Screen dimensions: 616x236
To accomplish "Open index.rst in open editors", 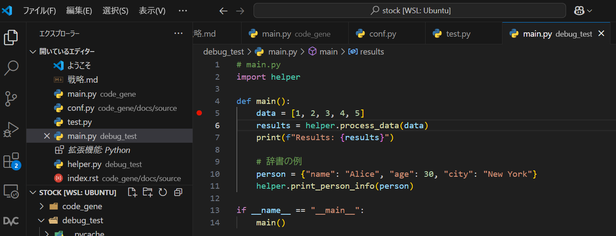I will (109, 178).
